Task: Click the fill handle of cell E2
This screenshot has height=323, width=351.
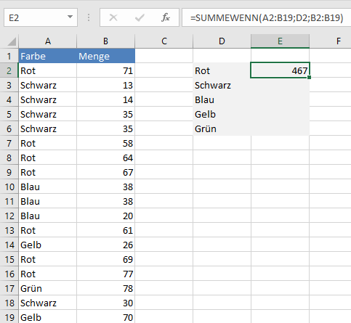Action: coord(309,77)
